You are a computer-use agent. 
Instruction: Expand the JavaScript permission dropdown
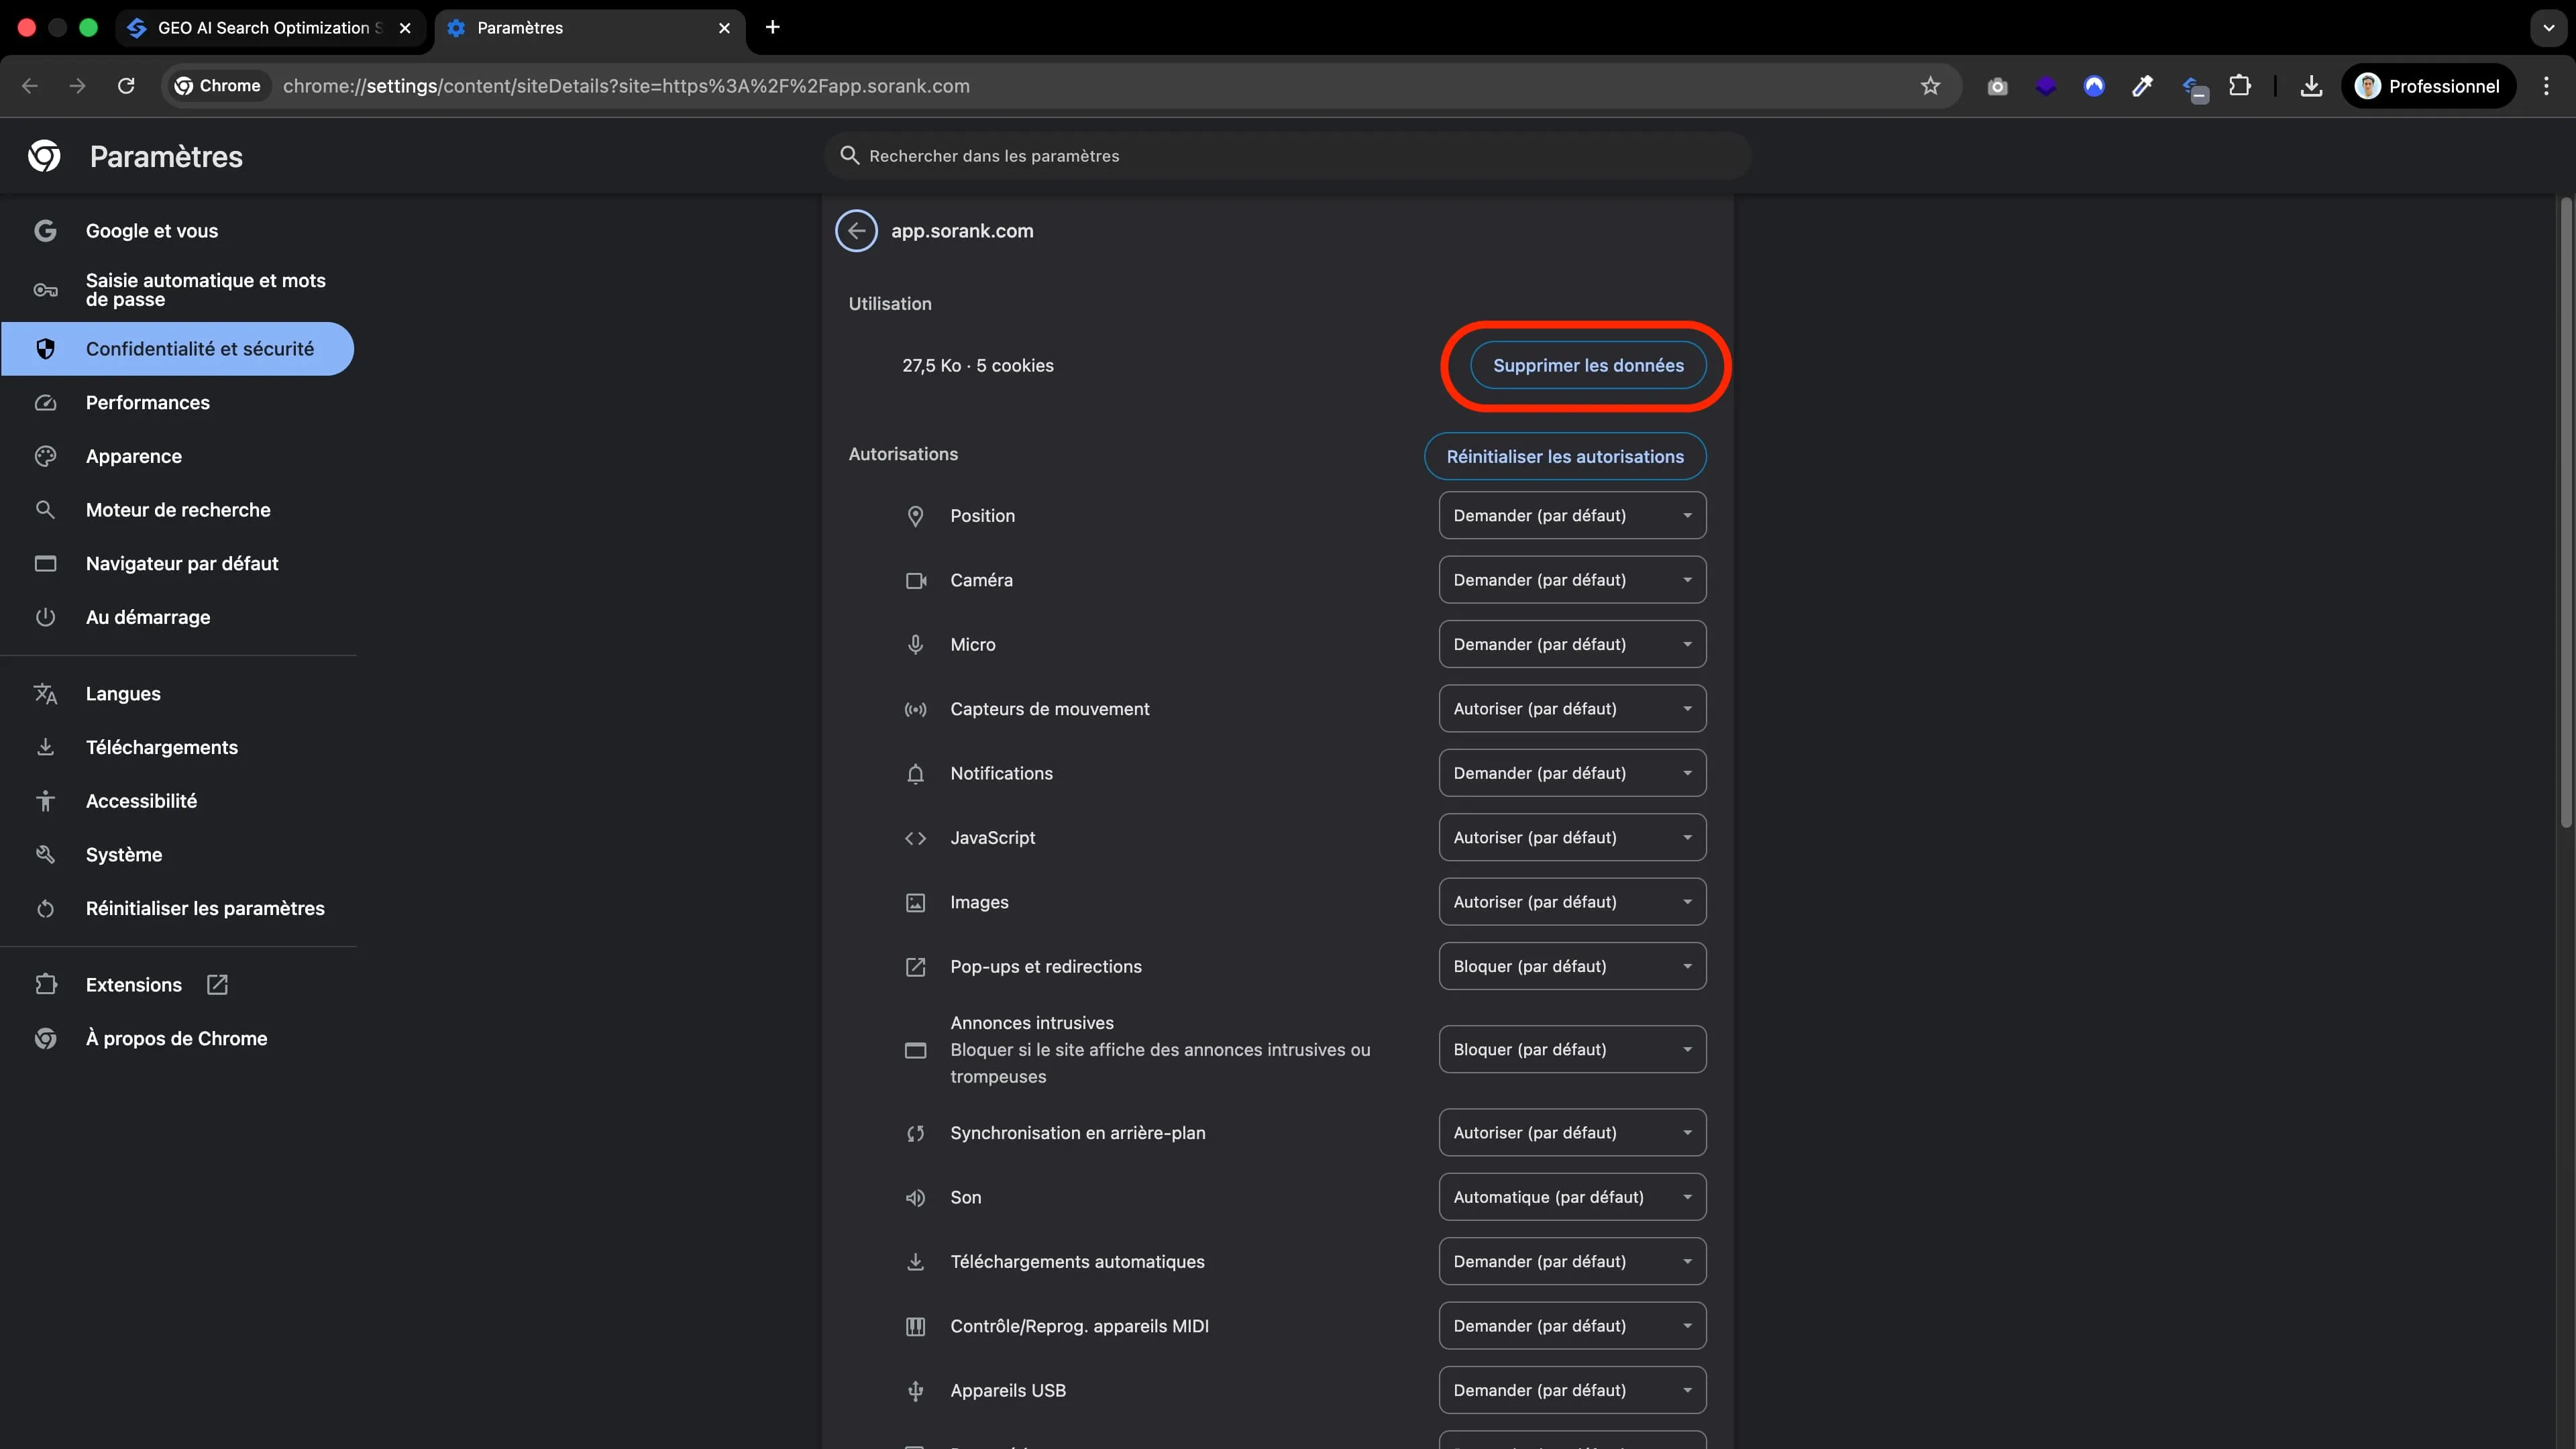1572,838
